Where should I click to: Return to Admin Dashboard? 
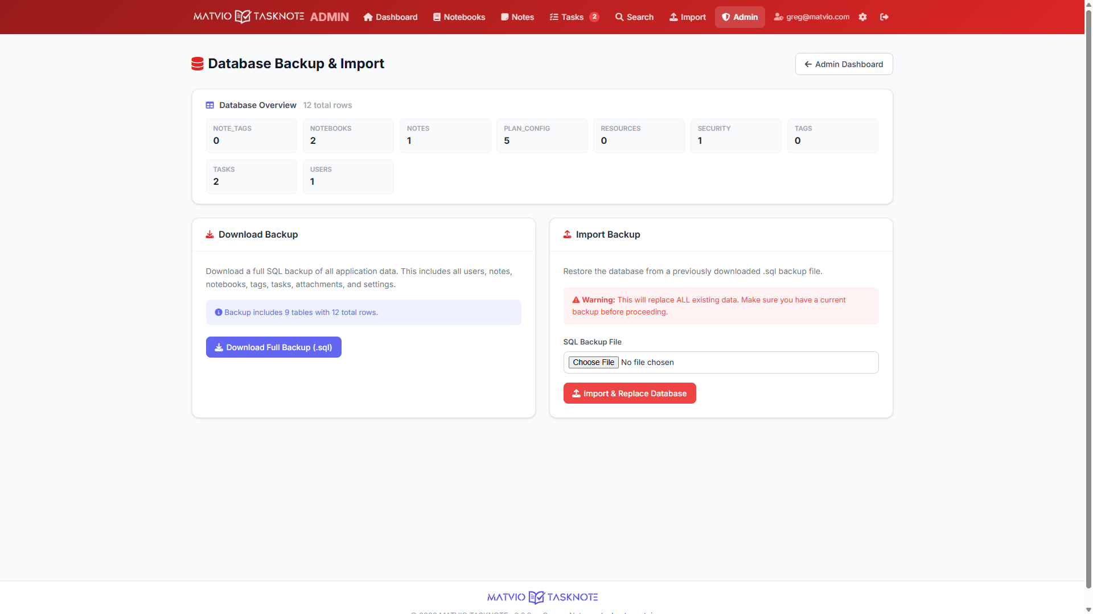tap(844, 64)
